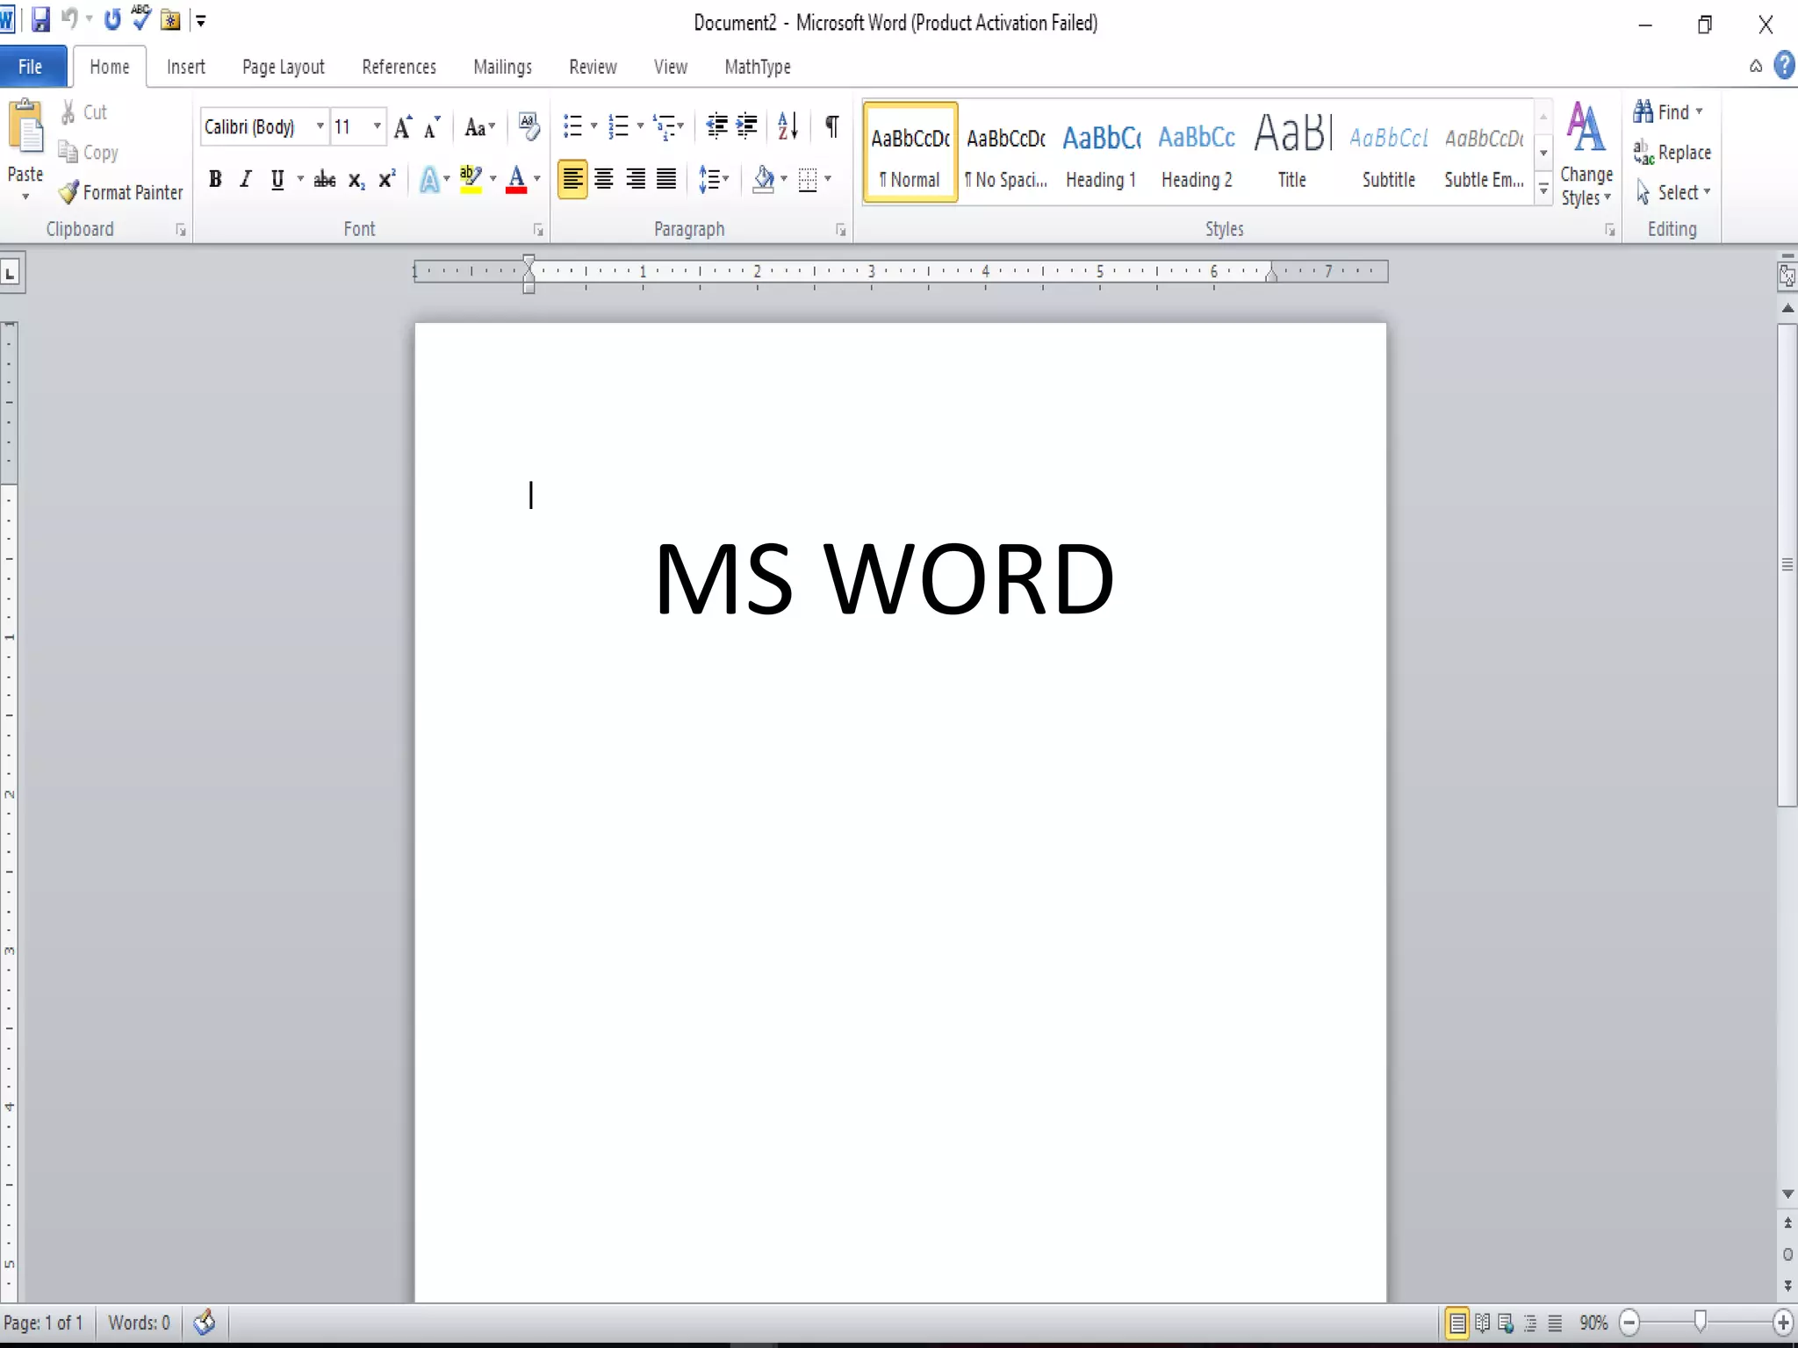Expand the Styles gallery More arrow

coord(1543,190)
